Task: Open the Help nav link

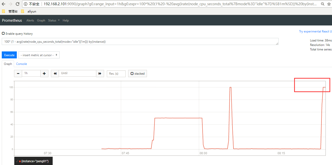Action: pos(66,20)
